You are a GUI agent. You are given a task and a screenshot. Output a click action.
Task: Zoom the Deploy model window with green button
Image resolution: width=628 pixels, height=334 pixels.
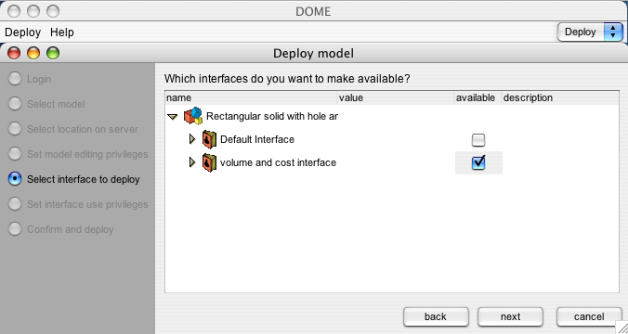click(53, 53)
